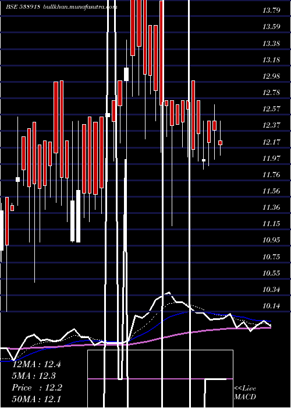Select the 10.75 price level label
291x408 pixels.
271,257
